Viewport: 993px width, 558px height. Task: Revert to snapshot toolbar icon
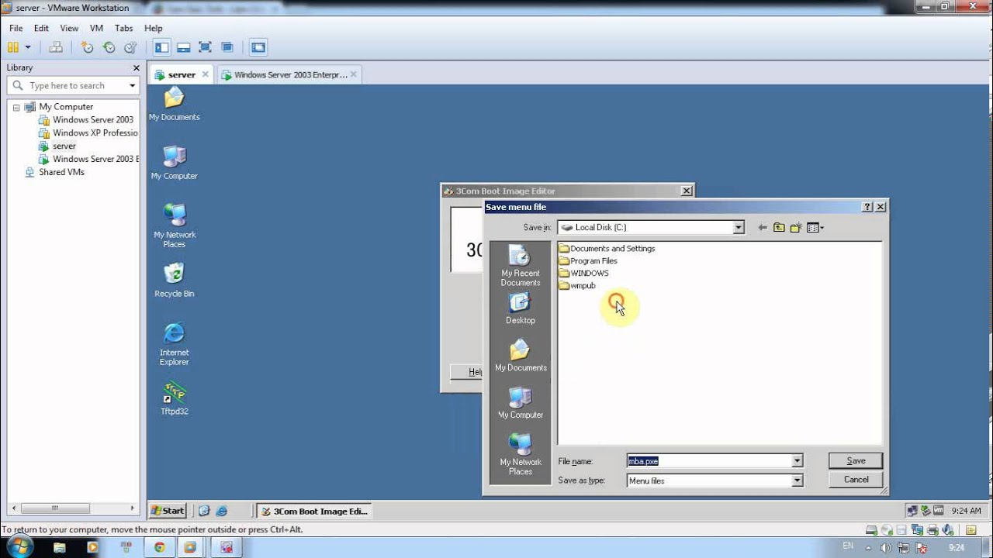(109, 47)
